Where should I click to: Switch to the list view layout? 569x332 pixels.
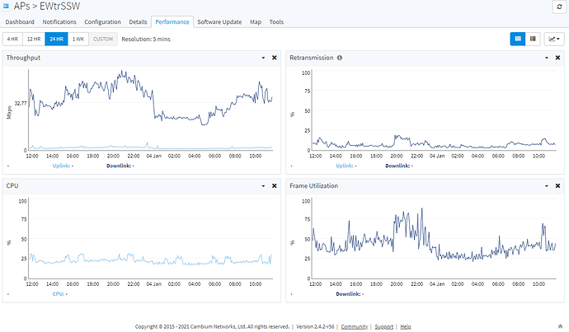pos(533,39)
